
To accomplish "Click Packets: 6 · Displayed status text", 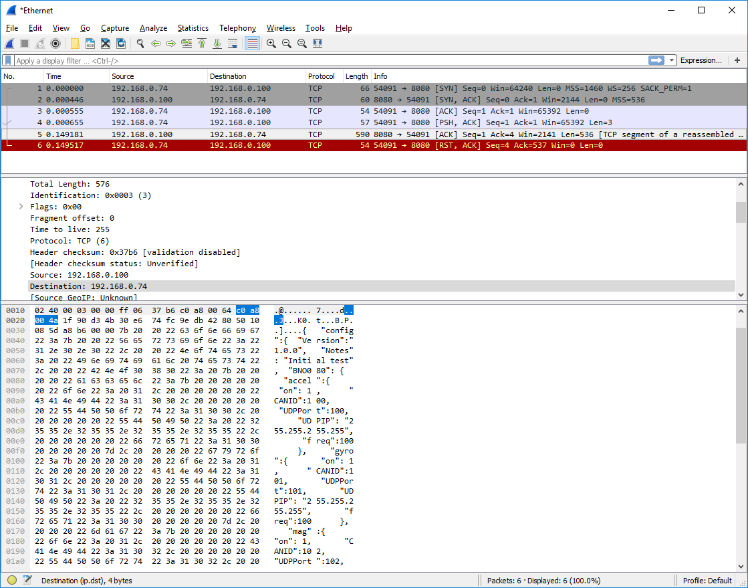I will point(543,581).
